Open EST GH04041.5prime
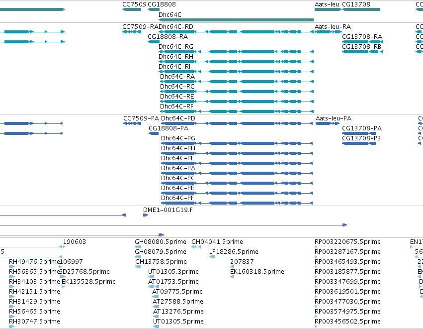 tap(217, 242)
